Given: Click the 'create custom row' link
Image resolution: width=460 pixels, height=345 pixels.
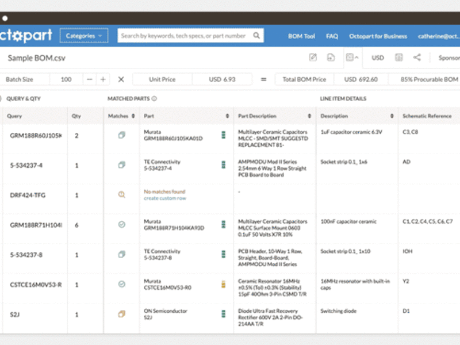Looking at the screenshot, I should (164, 198).
